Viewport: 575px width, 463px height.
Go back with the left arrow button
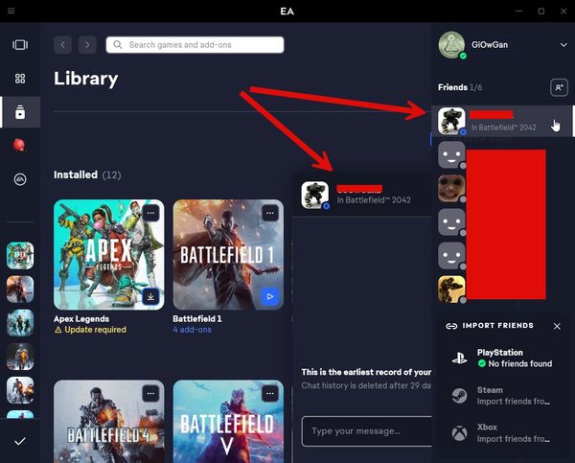click(x=62, y=45)
